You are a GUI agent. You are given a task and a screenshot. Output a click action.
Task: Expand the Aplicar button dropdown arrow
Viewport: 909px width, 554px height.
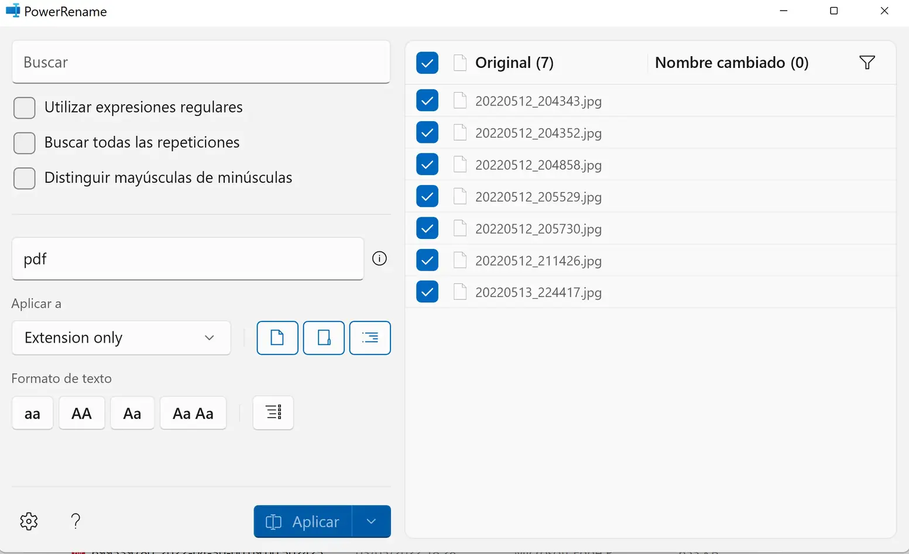coord(371,522)
